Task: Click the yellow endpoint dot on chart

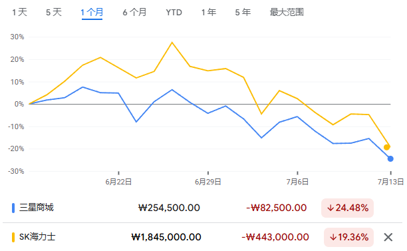Action: pos(387,147)
